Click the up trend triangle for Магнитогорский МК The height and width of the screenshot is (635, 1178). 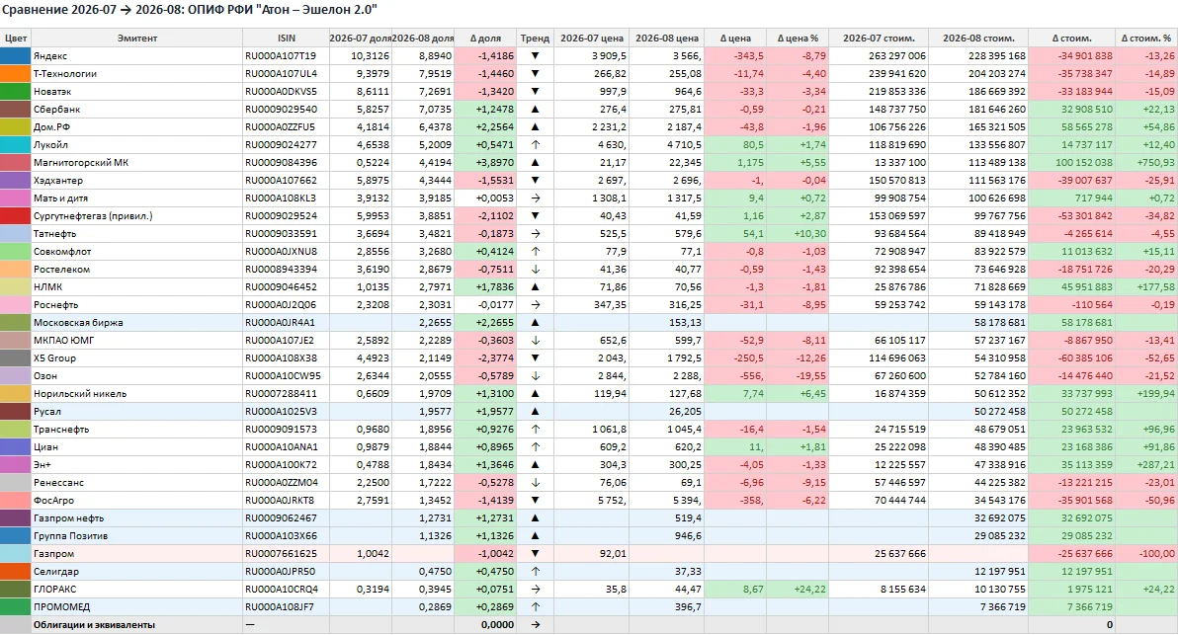coord(535,162)
